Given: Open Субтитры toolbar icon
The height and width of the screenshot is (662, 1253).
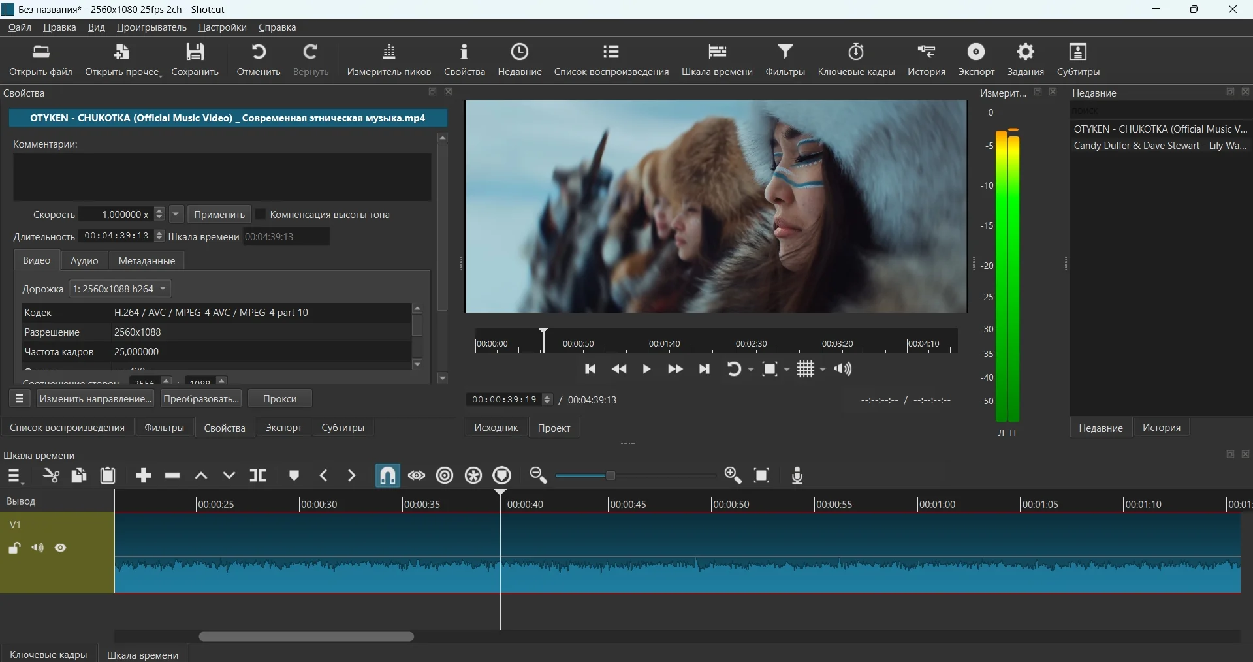Looking at the screenshot, I should [x=1078, y=60].
